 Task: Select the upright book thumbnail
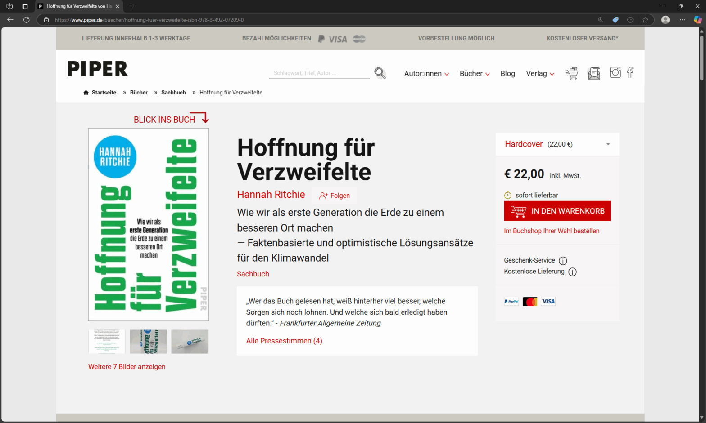click(x=148, y=342)
